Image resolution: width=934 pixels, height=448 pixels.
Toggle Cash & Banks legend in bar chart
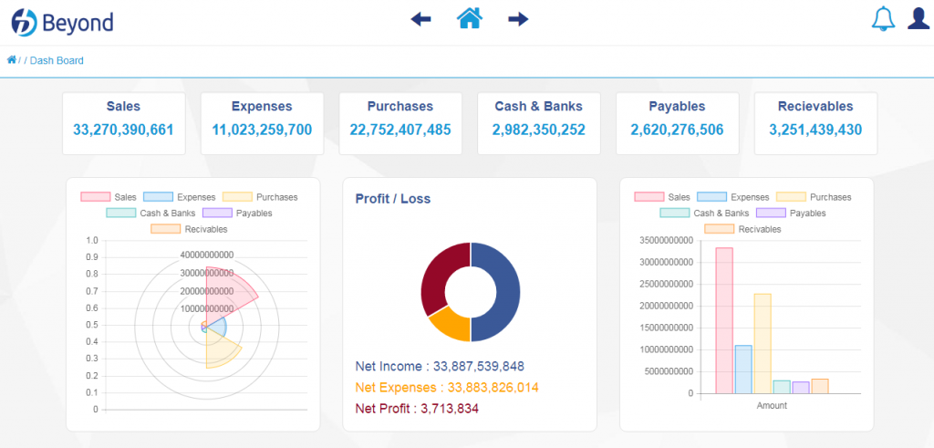(705, 213)
